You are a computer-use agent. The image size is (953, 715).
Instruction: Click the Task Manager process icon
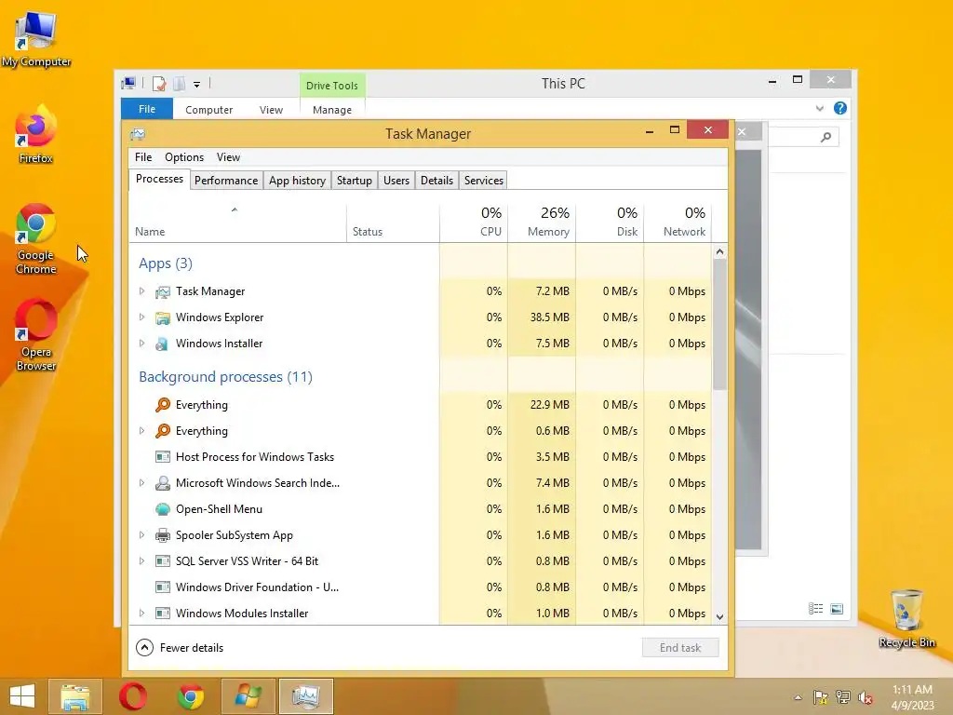click(162, 291)
